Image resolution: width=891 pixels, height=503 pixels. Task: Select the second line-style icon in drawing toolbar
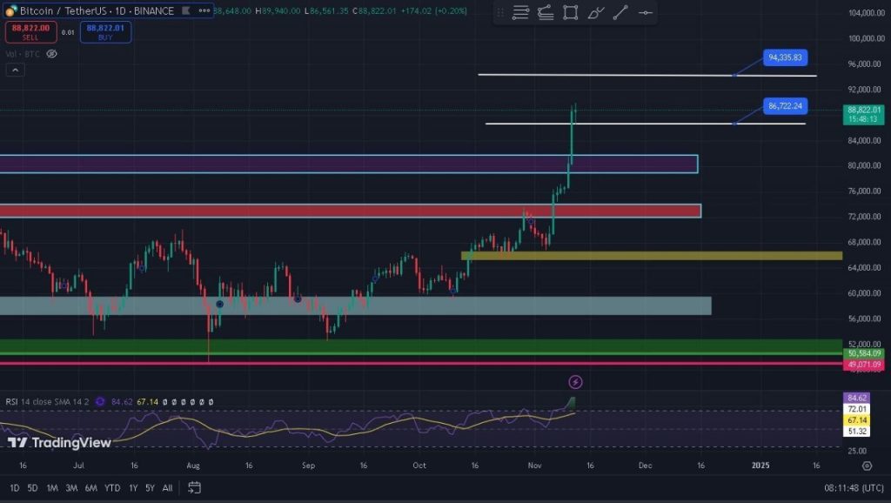coord(546,13)
